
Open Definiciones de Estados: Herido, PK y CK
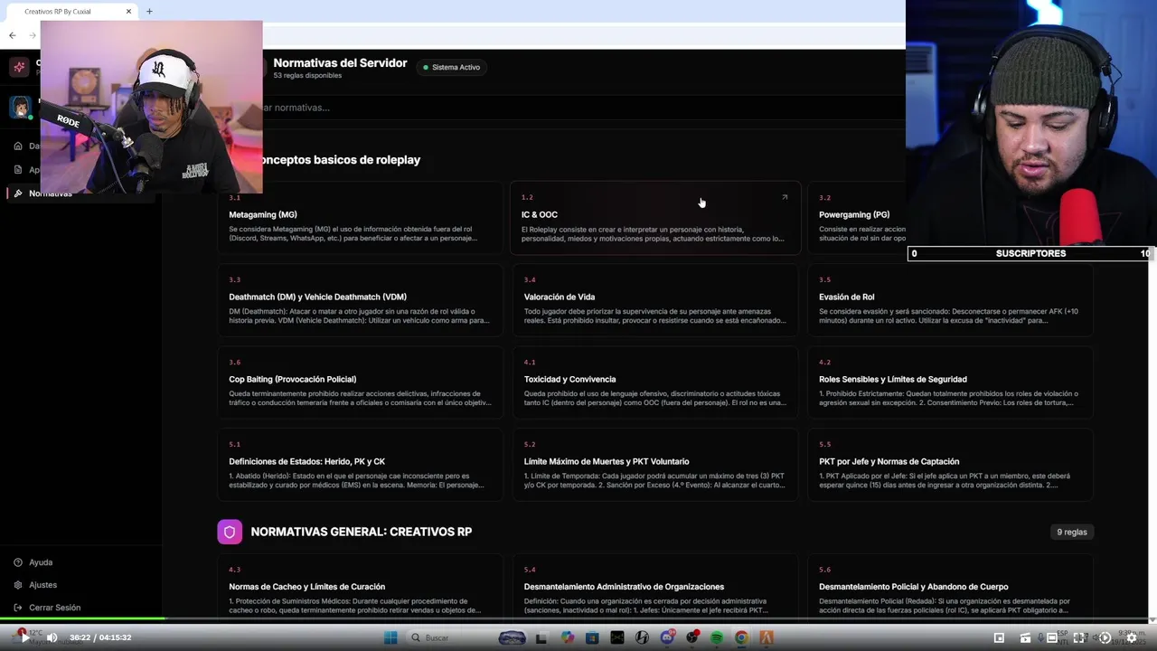click(x=360, y=465)
